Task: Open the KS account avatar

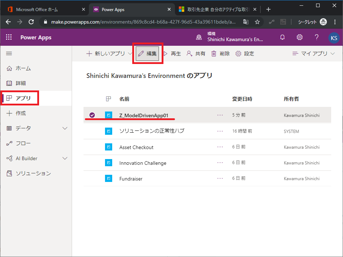Action: [x=334, y=38]
